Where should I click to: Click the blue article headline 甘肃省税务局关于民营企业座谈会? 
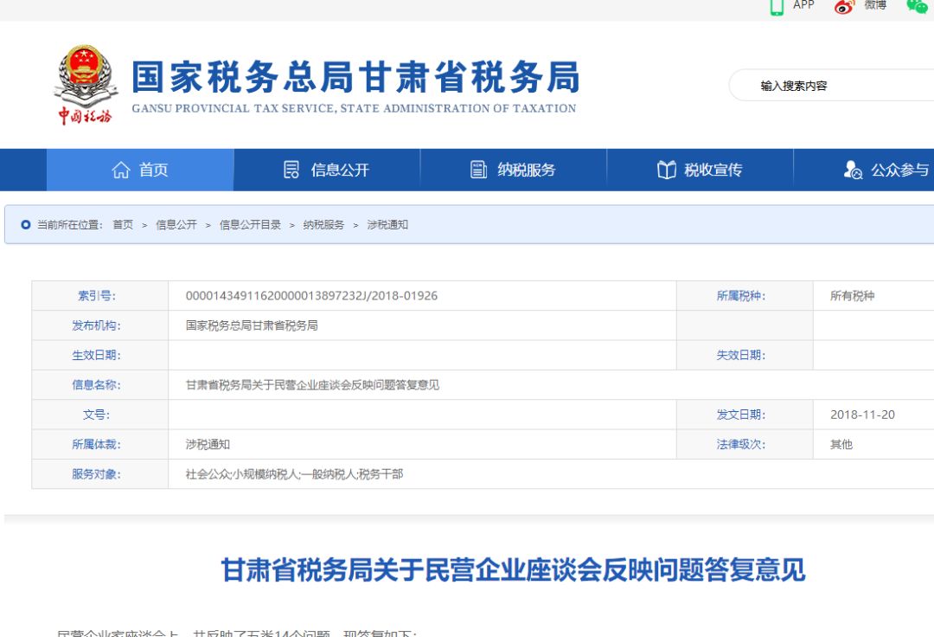point(513,570)
